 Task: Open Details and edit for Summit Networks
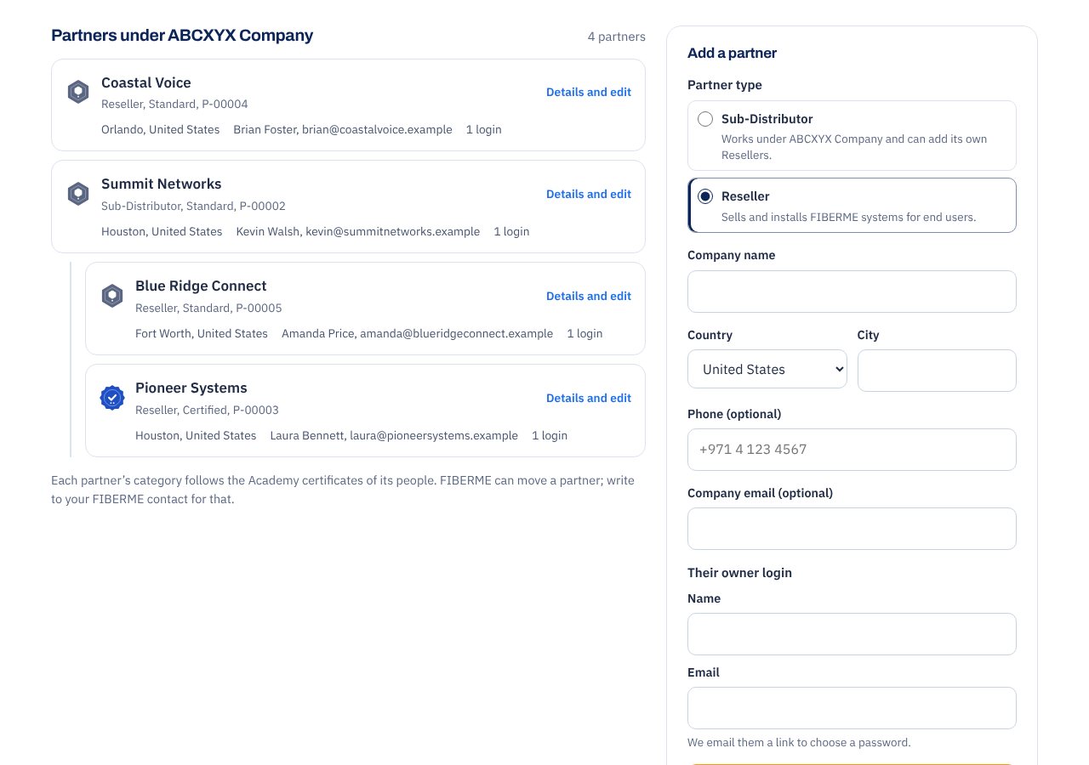tap(589, 194)
